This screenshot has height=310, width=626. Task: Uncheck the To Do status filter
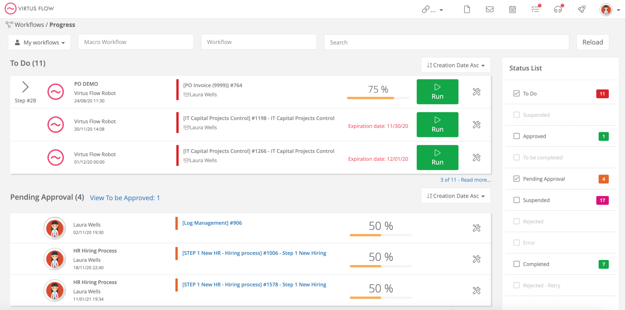(517, 93)
